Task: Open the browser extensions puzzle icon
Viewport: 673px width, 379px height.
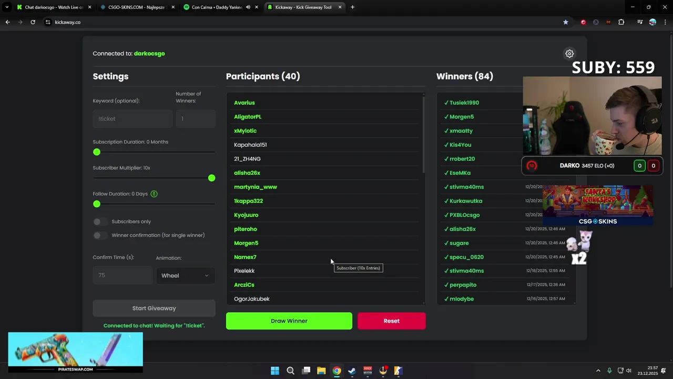Action: 621,22
